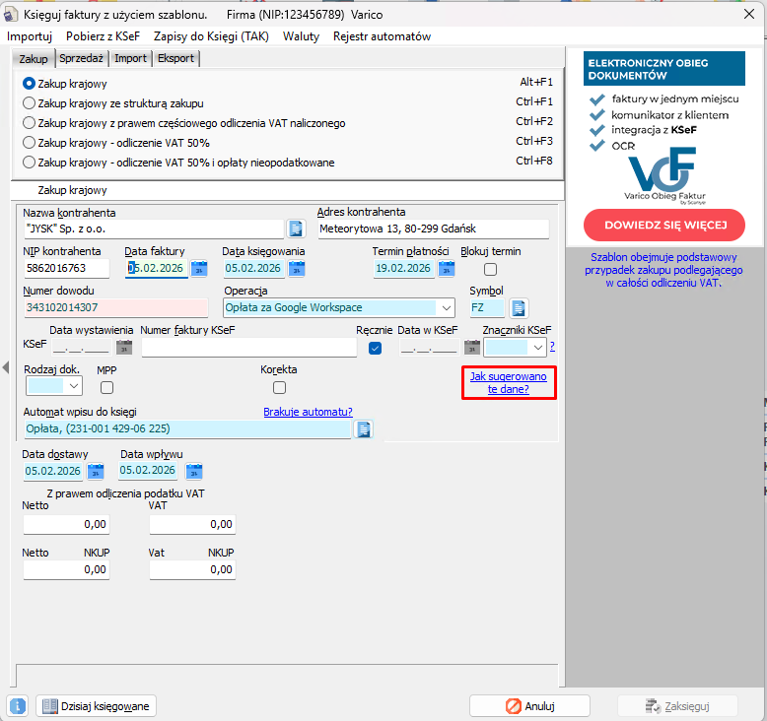Open contractor lookup icon beside Nazwa kontrahenta
Viewport: 767px width, 721px height.
coord(296,229)
